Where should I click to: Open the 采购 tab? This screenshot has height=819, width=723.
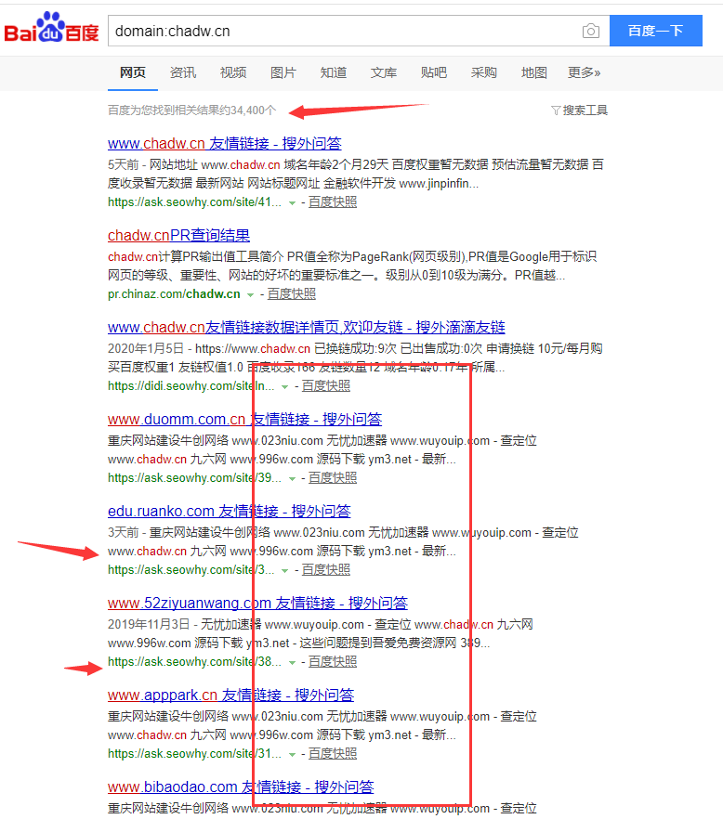click(x=484, y=72)
